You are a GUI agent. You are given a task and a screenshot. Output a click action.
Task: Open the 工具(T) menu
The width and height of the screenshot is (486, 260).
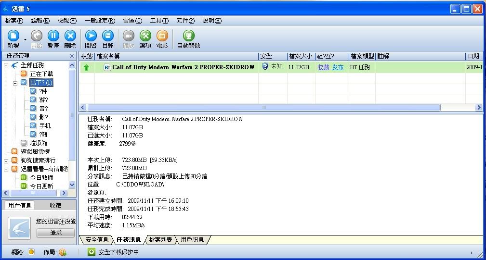[159, 21]
